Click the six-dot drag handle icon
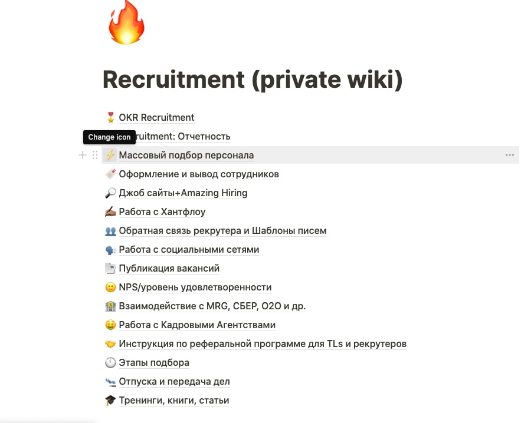521x423 pixels. coord(95,155)
